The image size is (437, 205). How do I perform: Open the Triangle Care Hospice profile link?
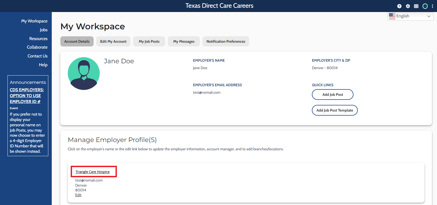93,172
